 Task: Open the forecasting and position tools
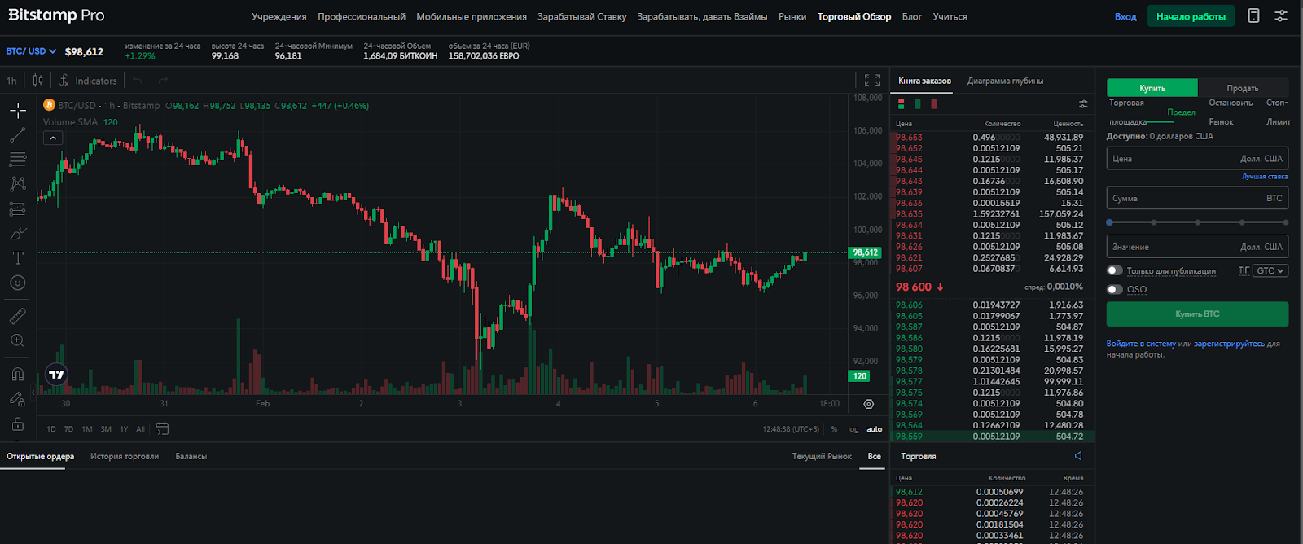pos(18,209)
